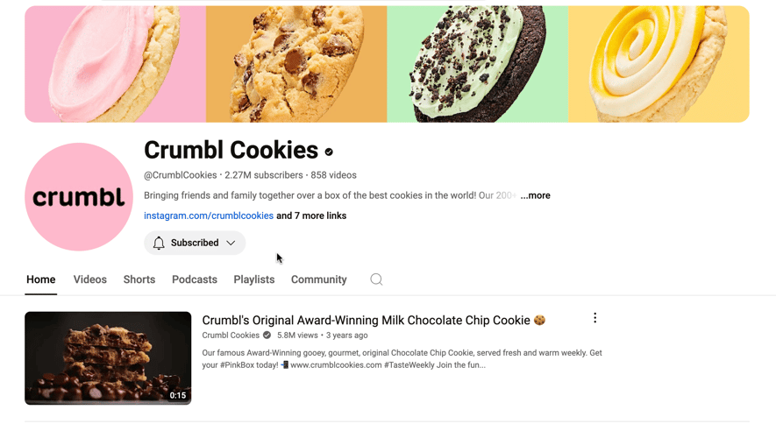Switch to the Videos tab
The height and width of the screenshot is (431, 776).
(90, 279)
